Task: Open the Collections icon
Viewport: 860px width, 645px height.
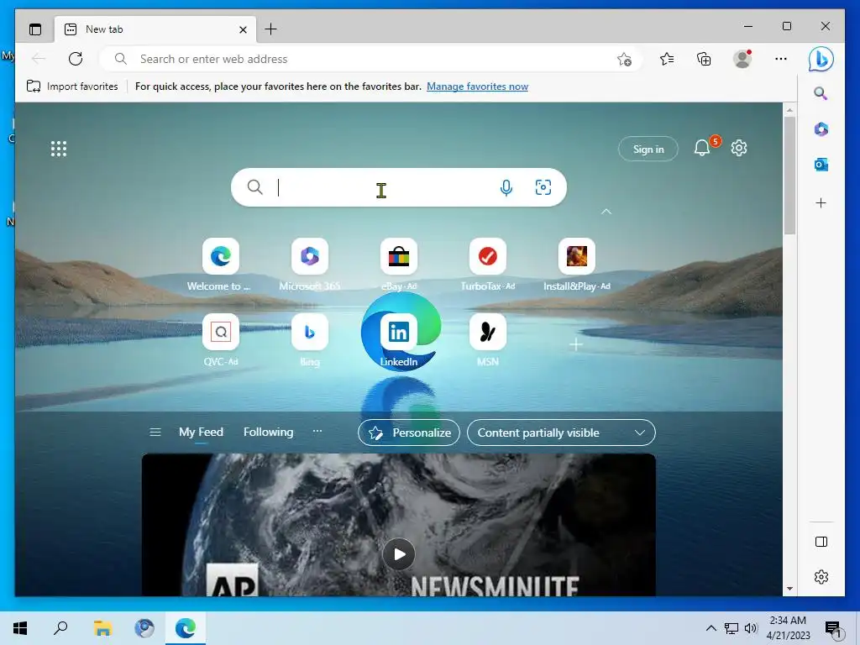Action: click(x=704, y=59)
